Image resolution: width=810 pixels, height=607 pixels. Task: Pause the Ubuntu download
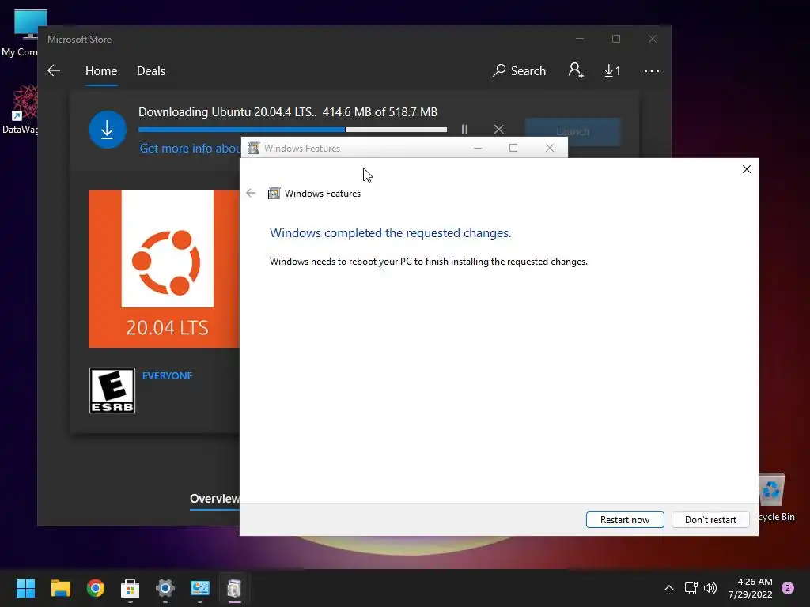[464, 129]
